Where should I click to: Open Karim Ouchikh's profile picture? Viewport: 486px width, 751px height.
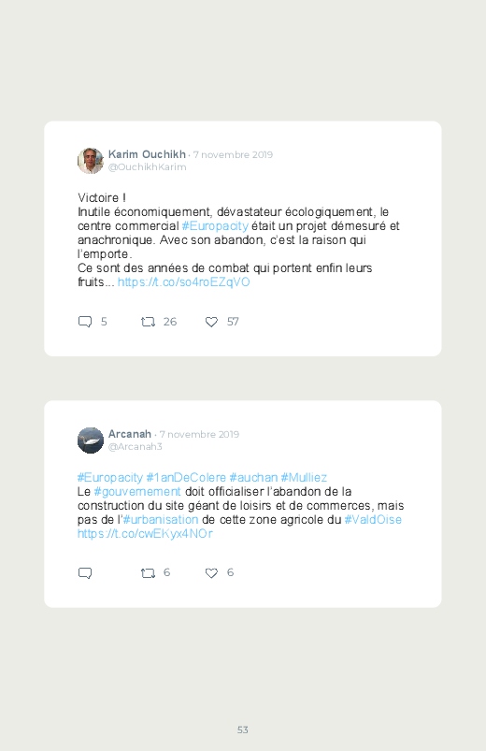(x=91, y=161)
